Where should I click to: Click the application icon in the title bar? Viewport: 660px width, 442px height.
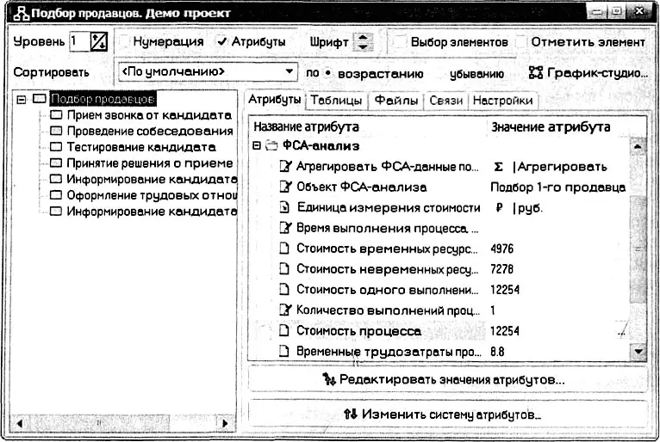pyautogui.click(x=21, y=13)
